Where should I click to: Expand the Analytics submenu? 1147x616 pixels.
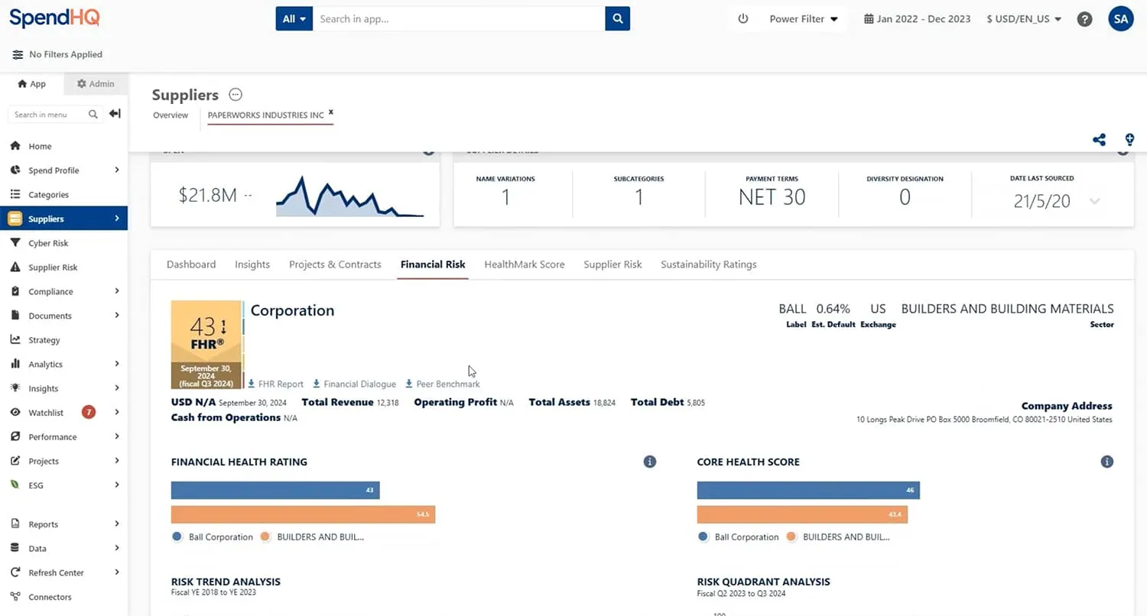(117, 365)
